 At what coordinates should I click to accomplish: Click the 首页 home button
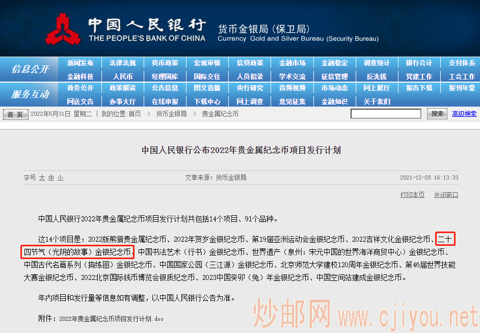(15, 114)
